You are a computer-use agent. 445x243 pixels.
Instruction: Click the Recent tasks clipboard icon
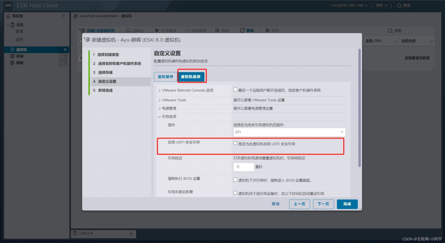point(75,233)
